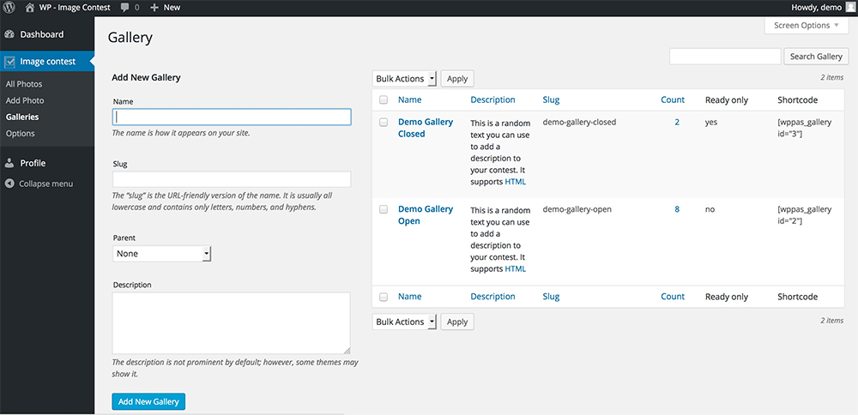The image size is (858, 415).
Task: Open the bottom Bulk Actions dropdown
Action: 404,322
